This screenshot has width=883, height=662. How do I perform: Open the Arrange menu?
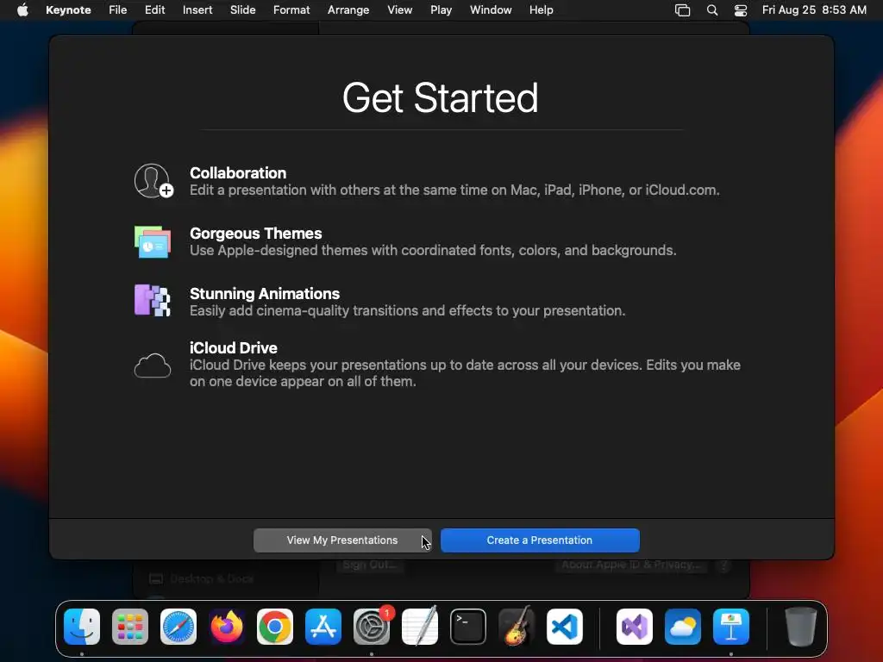pos(348,10)
